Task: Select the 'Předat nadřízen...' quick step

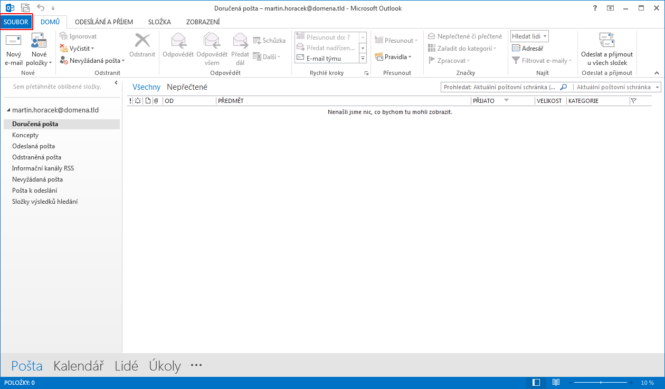Action: (x=327, y=48)
